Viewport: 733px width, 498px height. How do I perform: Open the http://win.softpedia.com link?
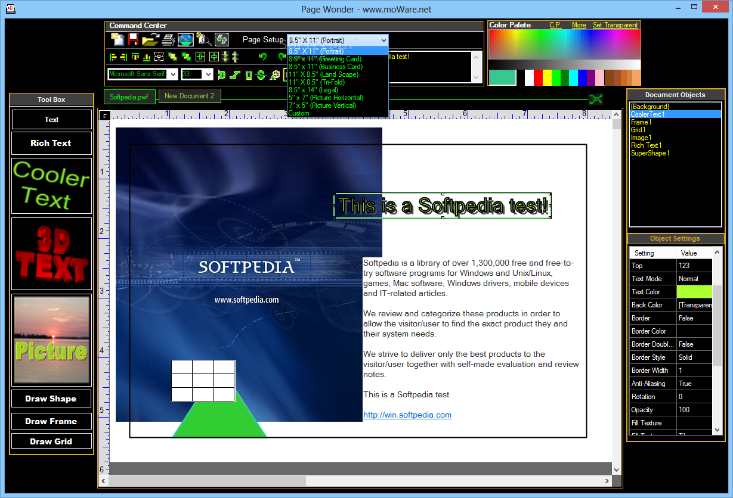point(407,415)
